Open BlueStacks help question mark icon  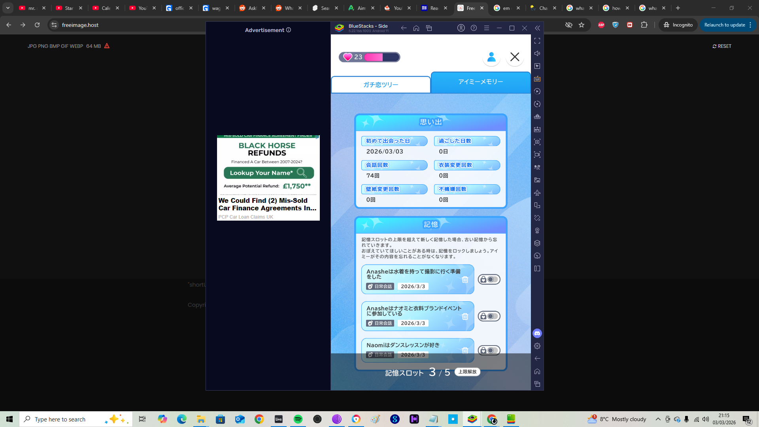474,28
